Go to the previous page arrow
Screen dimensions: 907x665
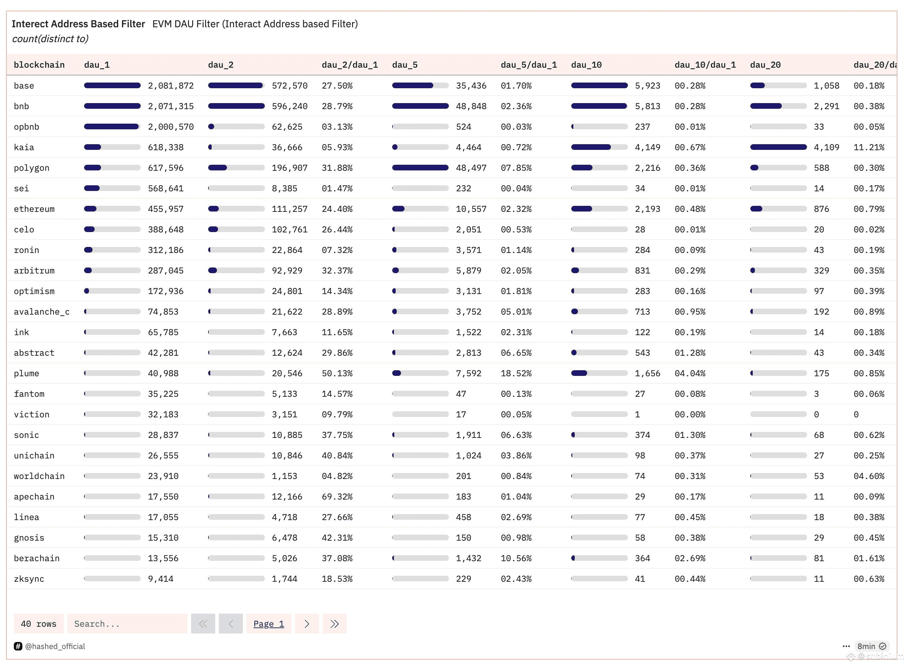[x=231, y=624]
